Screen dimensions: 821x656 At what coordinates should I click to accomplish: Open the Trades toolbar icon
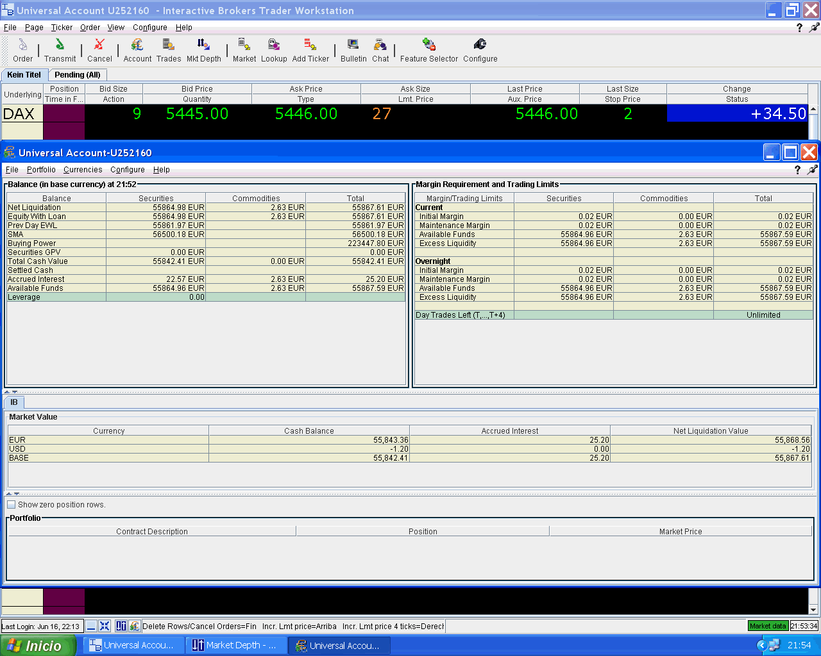(x=169, y=45)
